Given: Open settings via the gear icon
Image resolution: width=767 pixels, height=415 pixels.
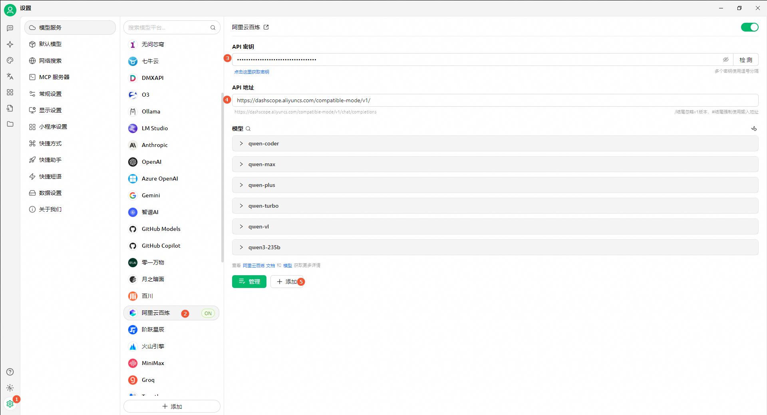Looking at the screenshot, I should pyautogui.click(x=10, y=404).
